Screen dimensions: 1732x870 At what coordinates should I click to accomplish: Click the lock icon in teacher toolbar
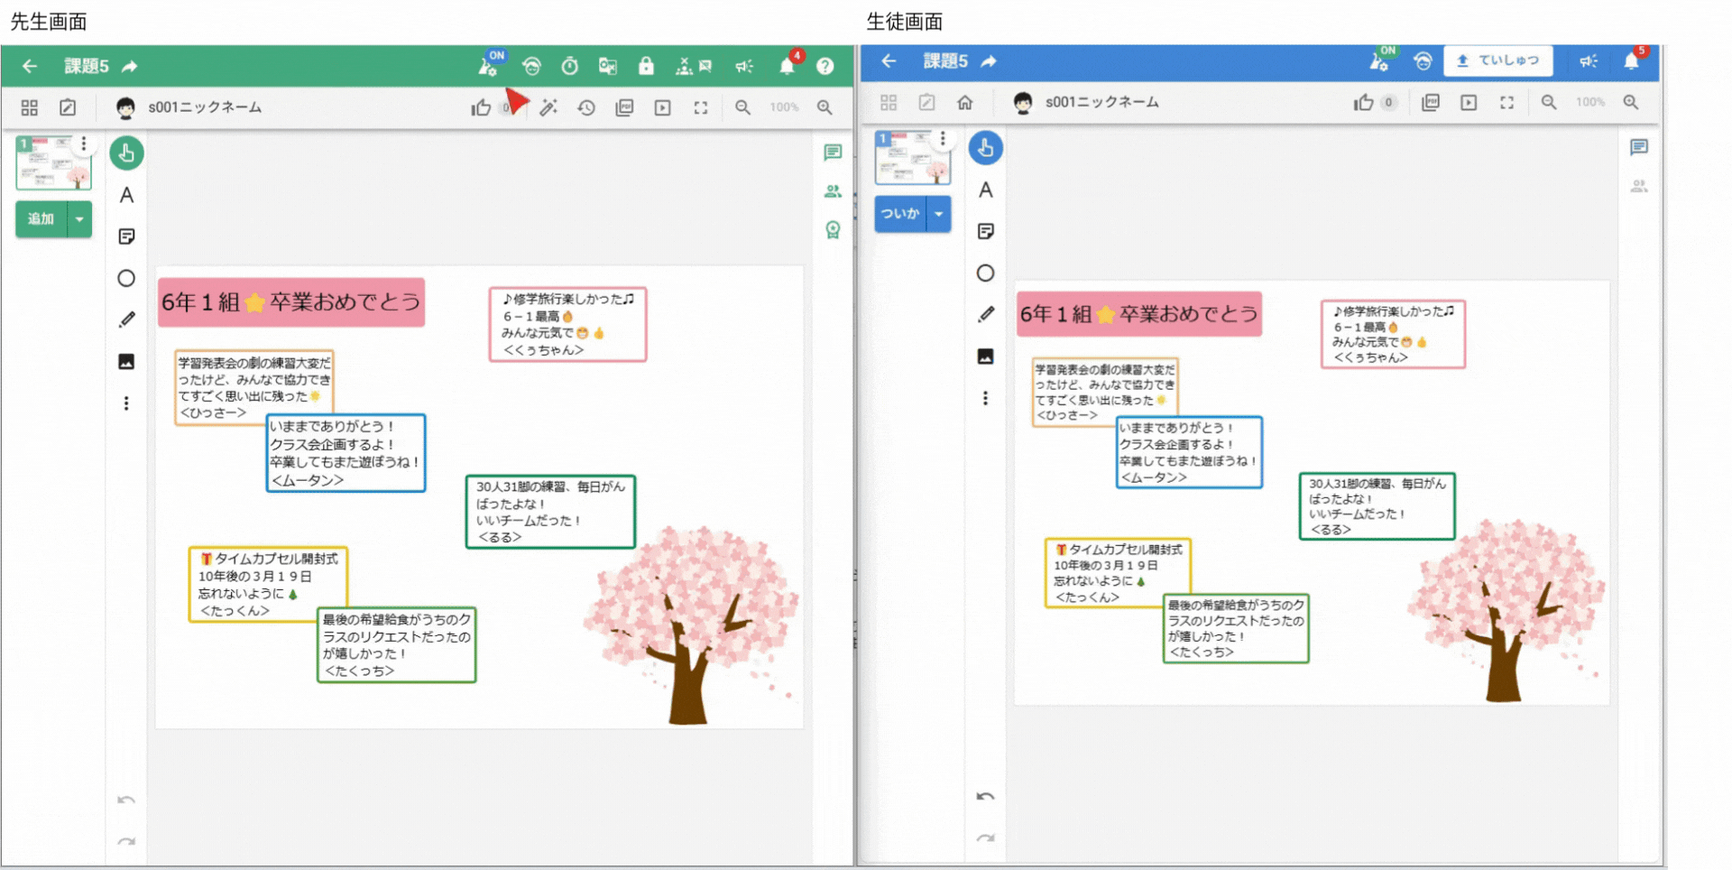tap(646, 66)
